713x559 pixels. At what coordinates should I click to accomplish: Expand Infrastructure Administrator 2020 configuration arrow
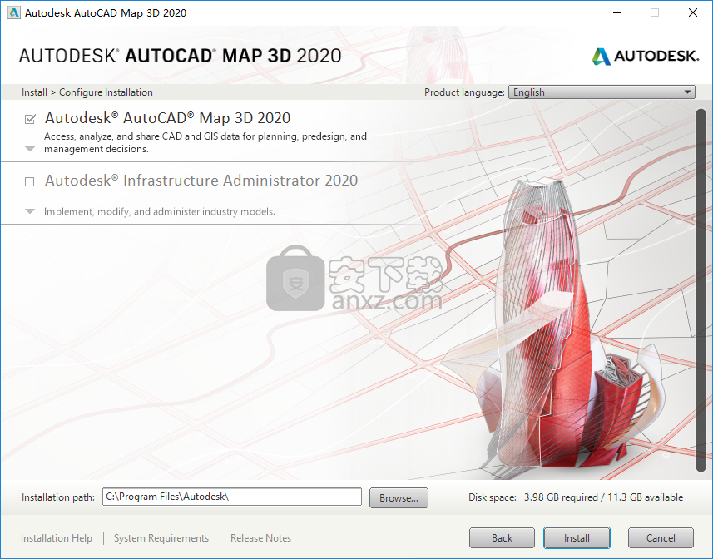click(x=30, y=211)
